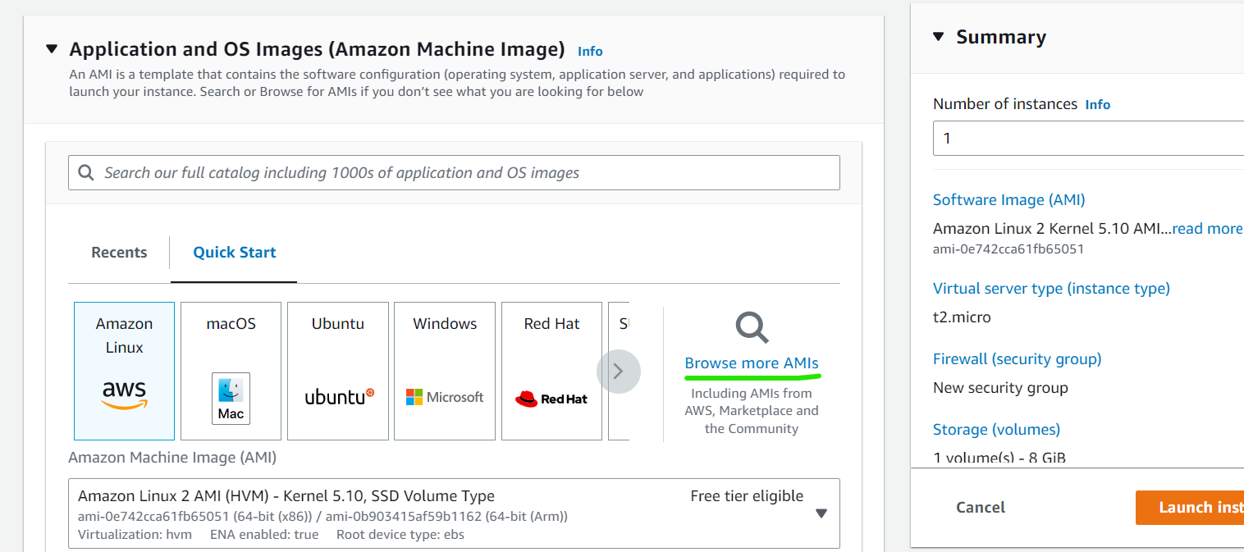Screen dimensions: 1244x552
Task: Select the Red Hat AMI tile
Action: 551,371
